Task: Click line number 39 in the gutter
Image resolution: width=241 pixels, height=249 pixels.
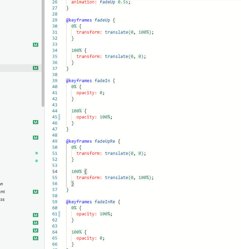Action: [55, 81]
